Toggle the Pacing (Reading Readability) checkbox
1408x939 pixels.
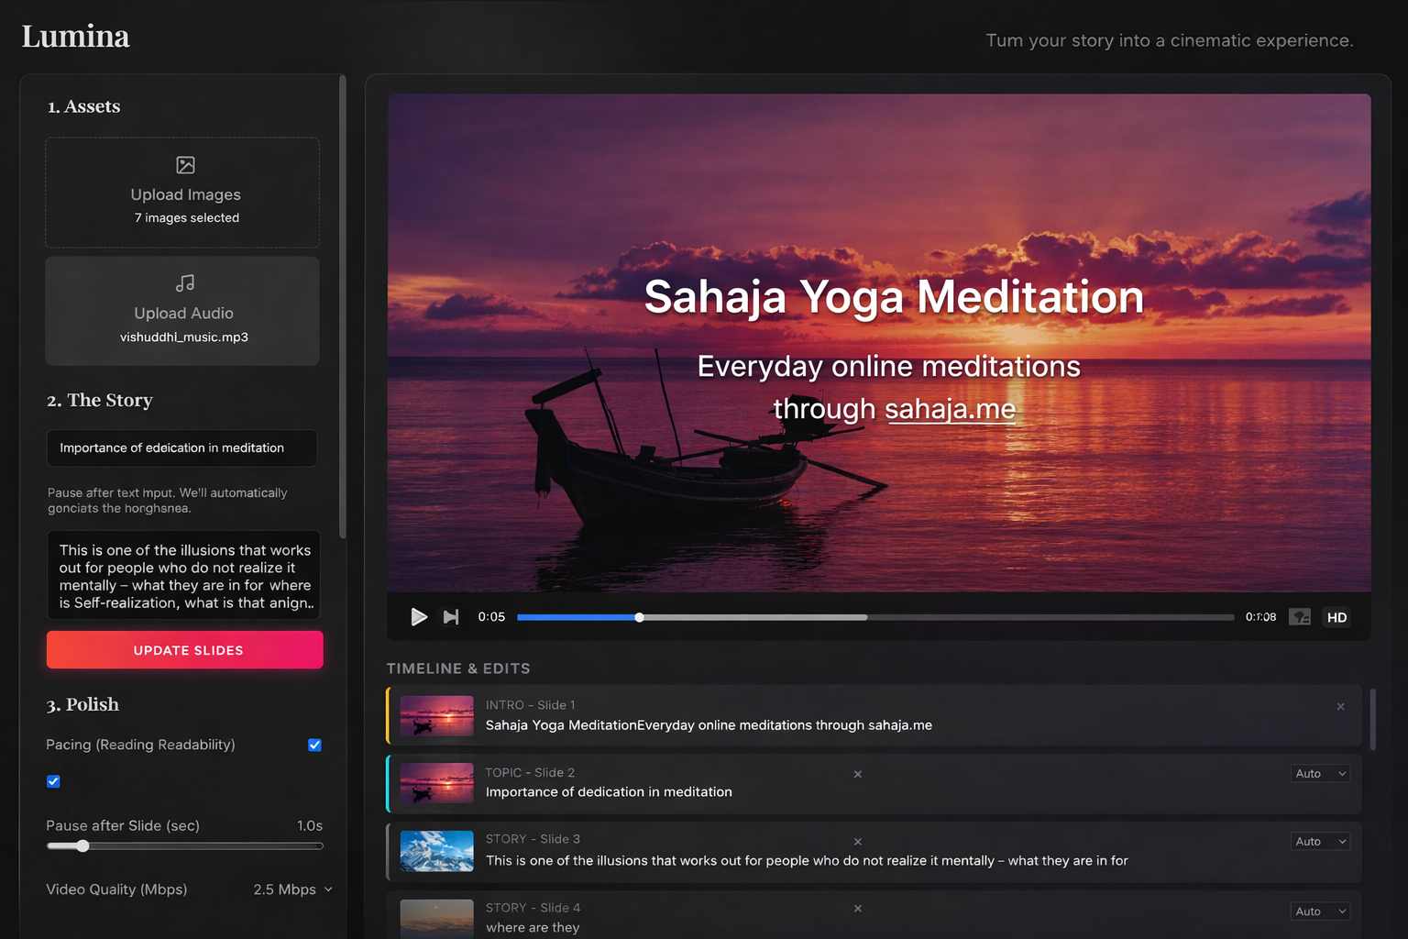pos(314,745)
